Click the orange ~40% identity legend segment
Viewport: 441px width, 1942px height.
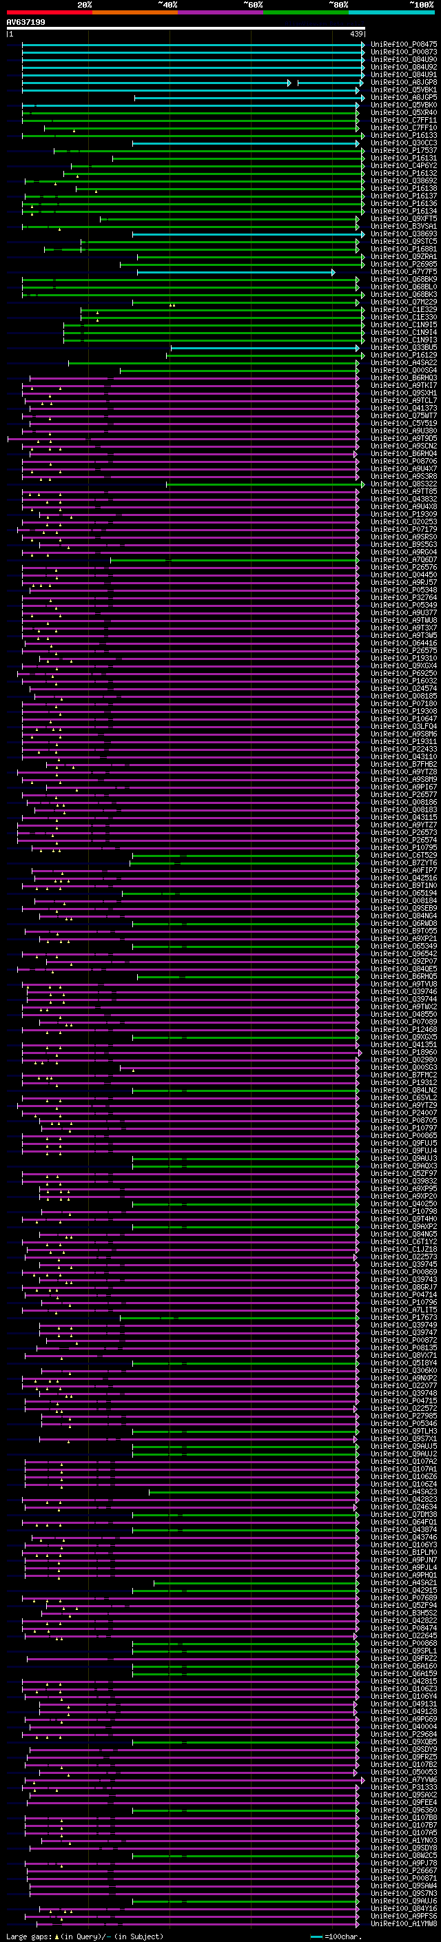(134, 12)
